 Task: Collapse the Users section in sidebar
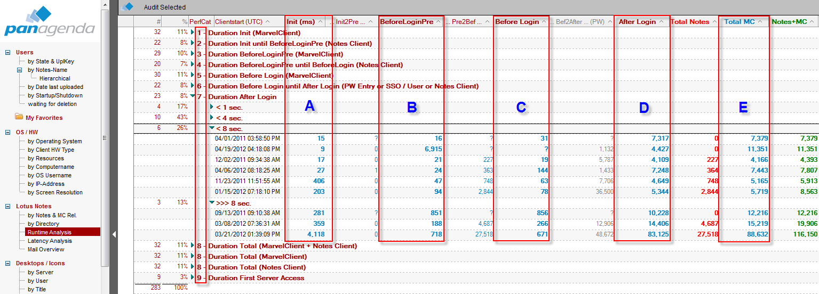(7, 52)
